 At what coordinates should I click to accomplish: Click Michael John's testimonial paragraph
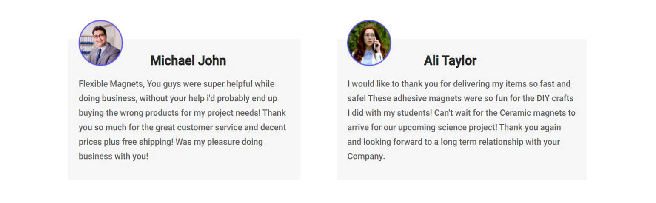[182, 120]
